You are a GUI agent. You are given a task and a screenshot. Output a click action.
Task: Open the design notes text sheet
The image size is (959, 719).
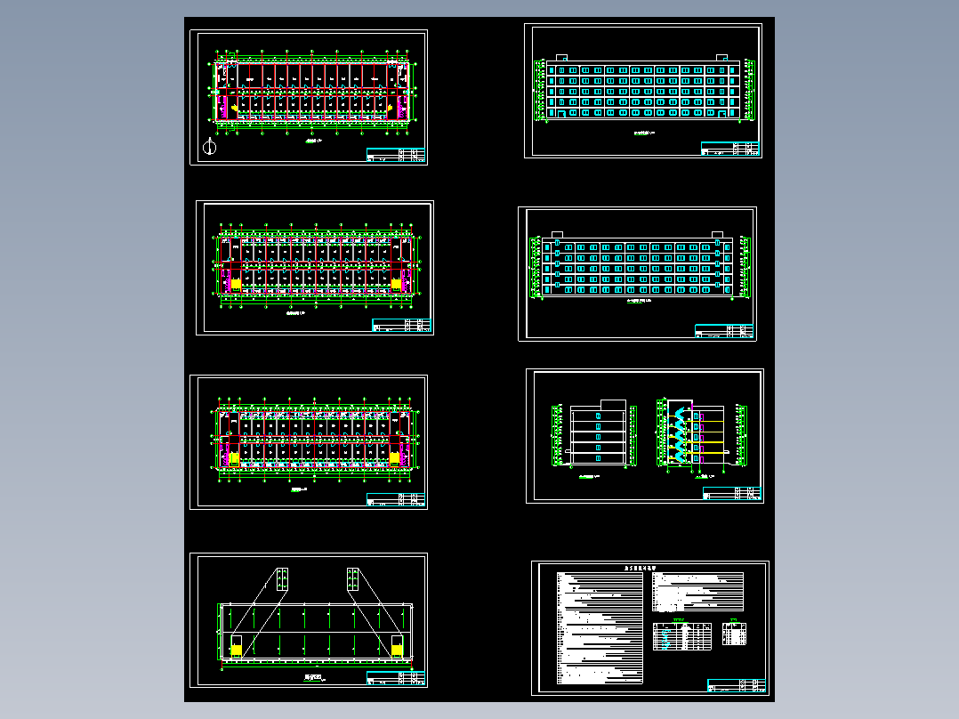650,628
